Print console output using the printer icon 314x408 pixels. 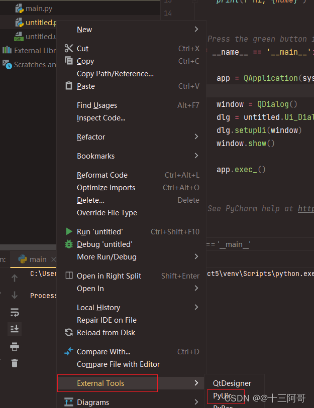[x=14, y=346]
